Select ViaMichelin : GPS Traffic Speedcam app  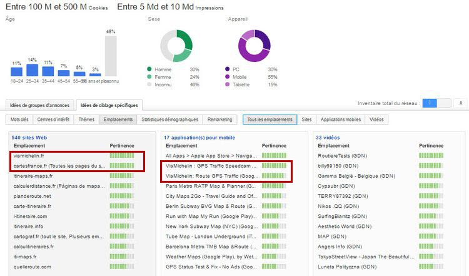click(211, 166)
